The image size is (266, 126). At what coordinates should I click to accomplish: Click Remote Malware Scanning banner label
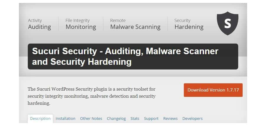pyautogui.click(x=135, y=24)
